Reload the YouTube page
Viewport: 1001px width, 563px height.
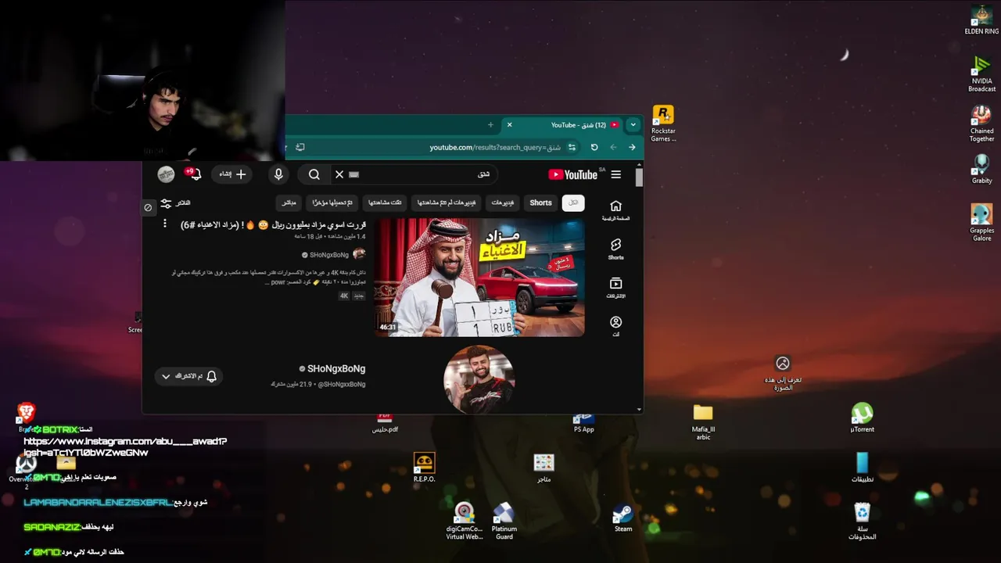594,147
